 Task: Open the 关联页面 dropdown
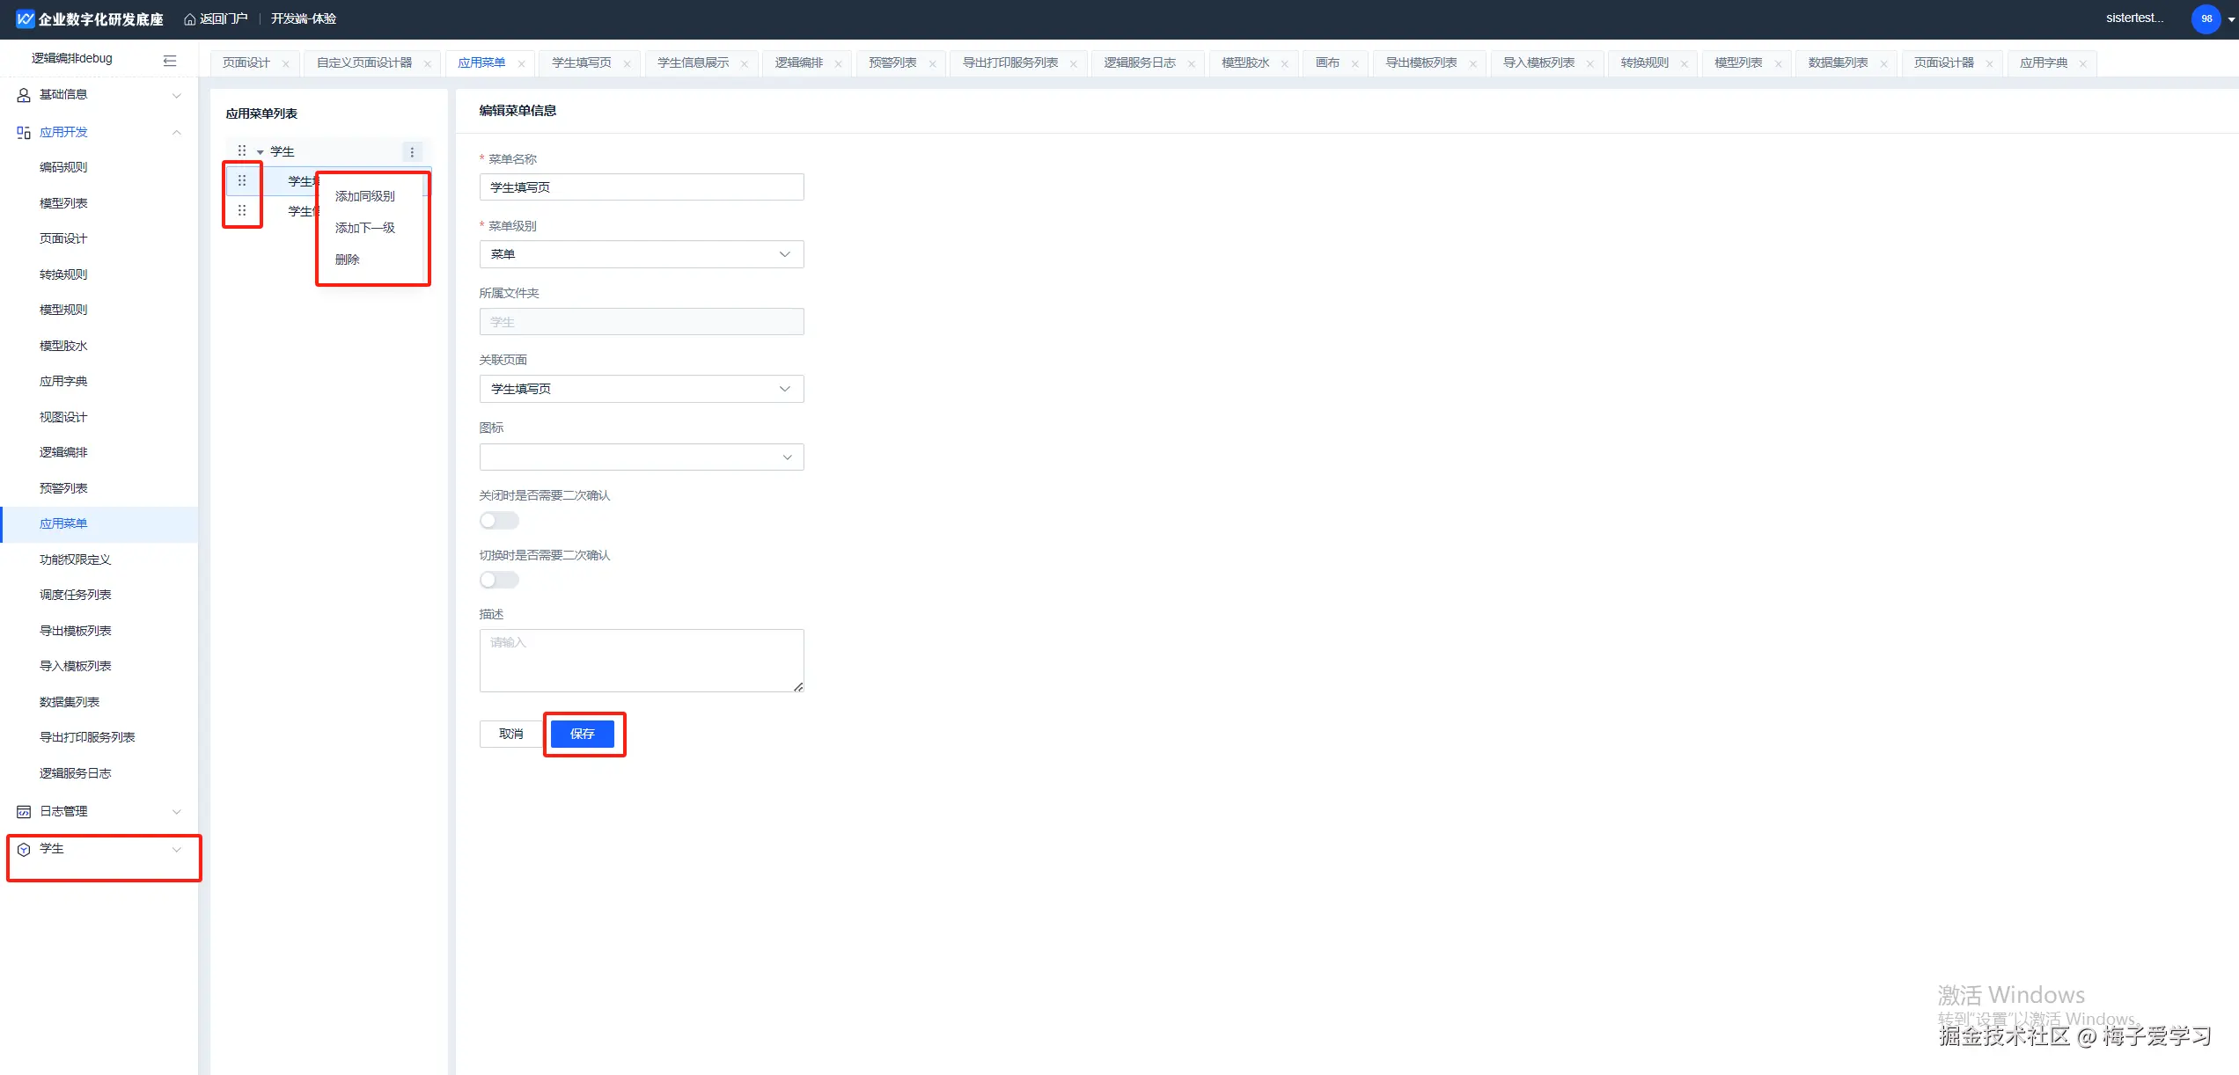point(641,389)
